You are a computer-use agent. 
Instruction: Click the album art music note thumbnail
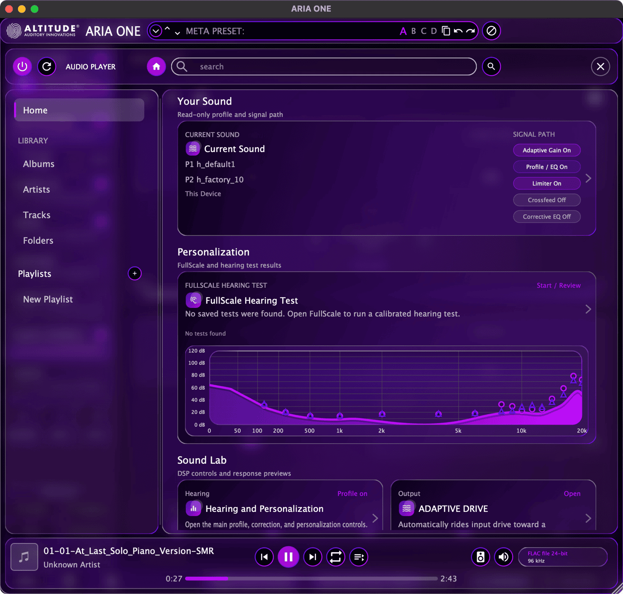[24, 557]
